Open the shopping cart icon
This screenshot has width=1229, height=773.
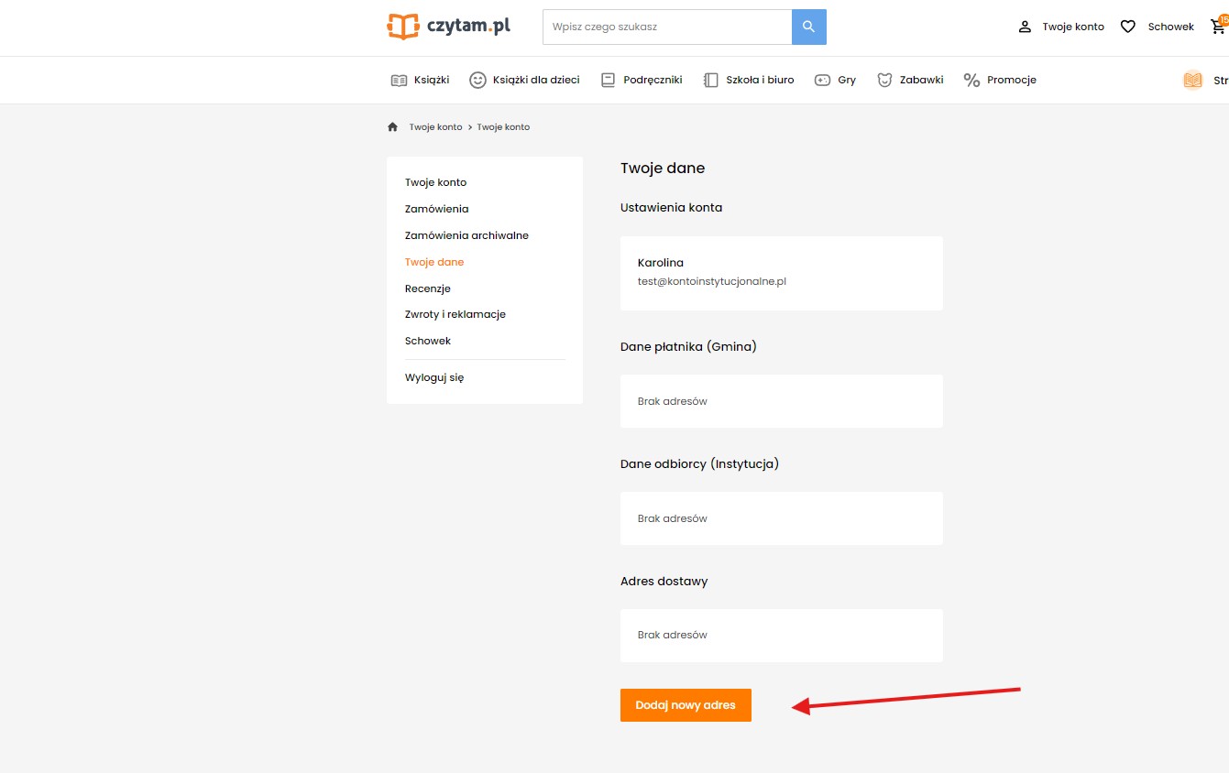1219,27
